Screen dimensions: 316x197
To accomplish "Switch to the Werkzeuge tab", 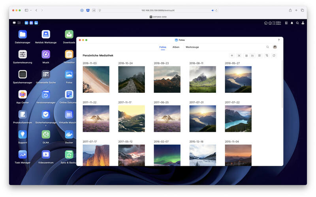I will pyautogui.click(x=192, y=47).
